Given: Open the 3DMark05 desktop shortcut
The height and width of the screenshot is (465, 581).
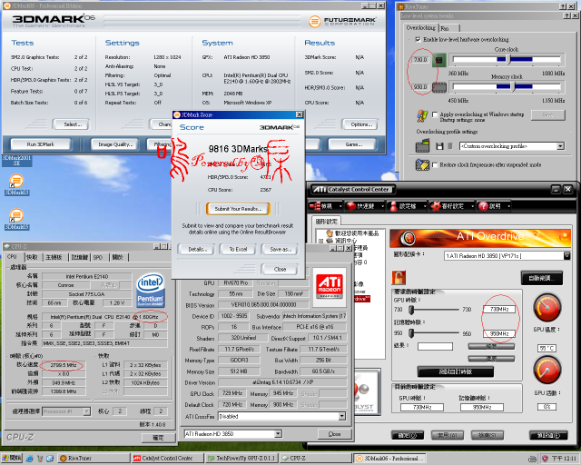Looking at the screenshot, I should tap(16, 219).
